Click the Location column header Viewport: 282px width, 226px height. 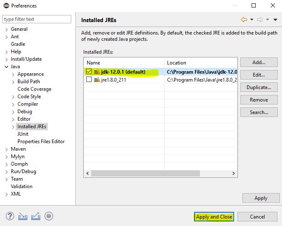pos(201,63)
